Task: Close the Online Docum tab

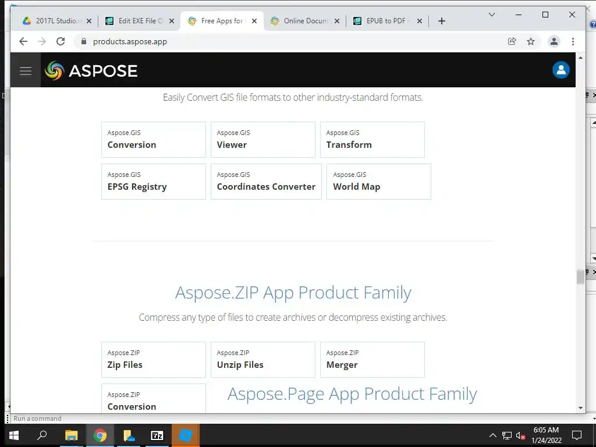Action: tap(337, 21)
